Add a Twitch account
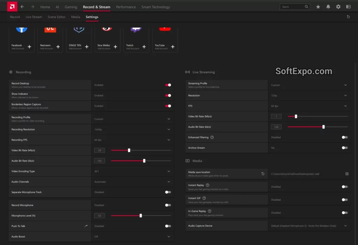This screenshot has height=245, width=358. pos(144,46)
